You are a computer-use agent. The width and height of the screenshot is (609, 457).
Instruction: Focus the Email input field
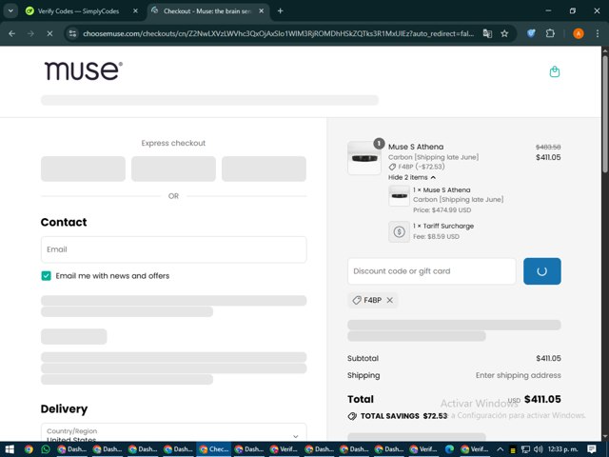coord(173,249)
